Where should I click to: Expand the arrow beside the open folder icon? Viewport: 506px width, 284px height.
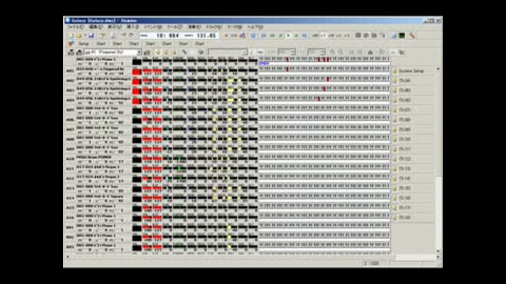pos(85,36)
